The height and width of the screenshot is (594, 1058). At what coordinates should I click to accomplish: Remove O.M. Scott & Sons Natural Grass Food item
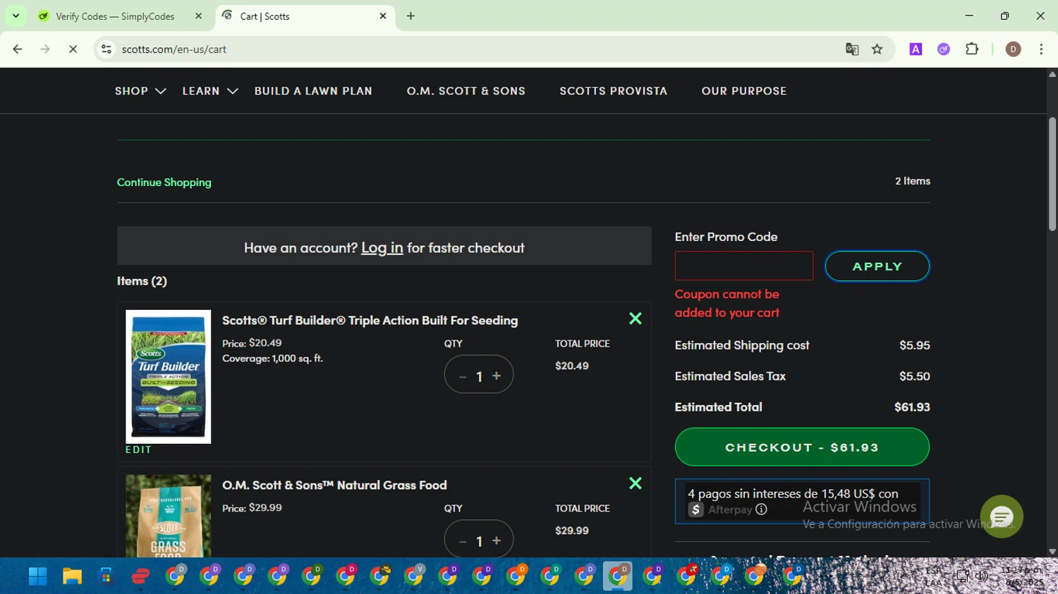636,483
